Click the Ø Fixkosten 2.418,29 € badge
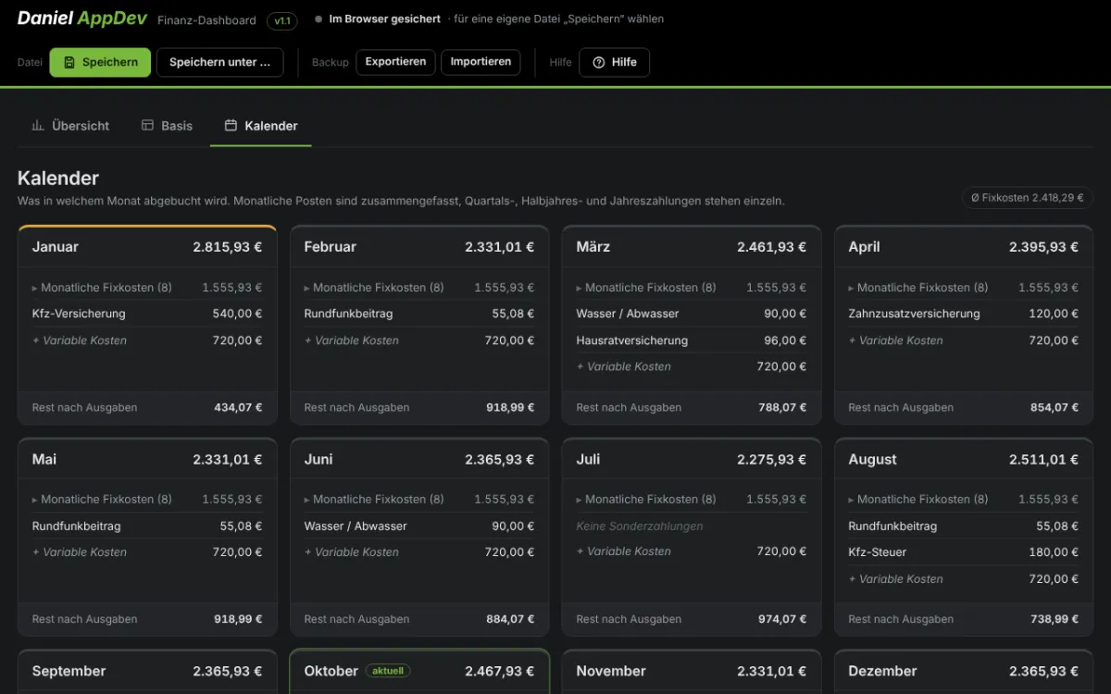1111x694 pixels. tap(1028, 198)
